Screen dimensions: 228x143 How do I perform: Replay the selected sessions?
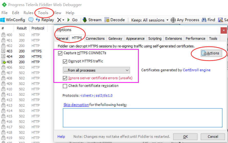click(x=45, y=20)
